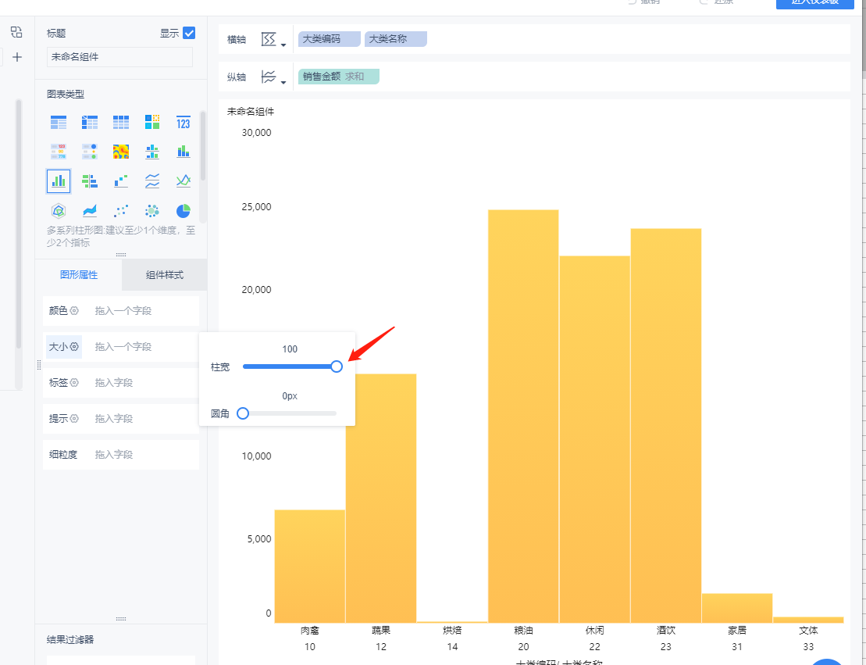The width and height of the screenshot is (866, 665).
Task: Click the 图表类型 section label
Action: [x=65, y=94]
